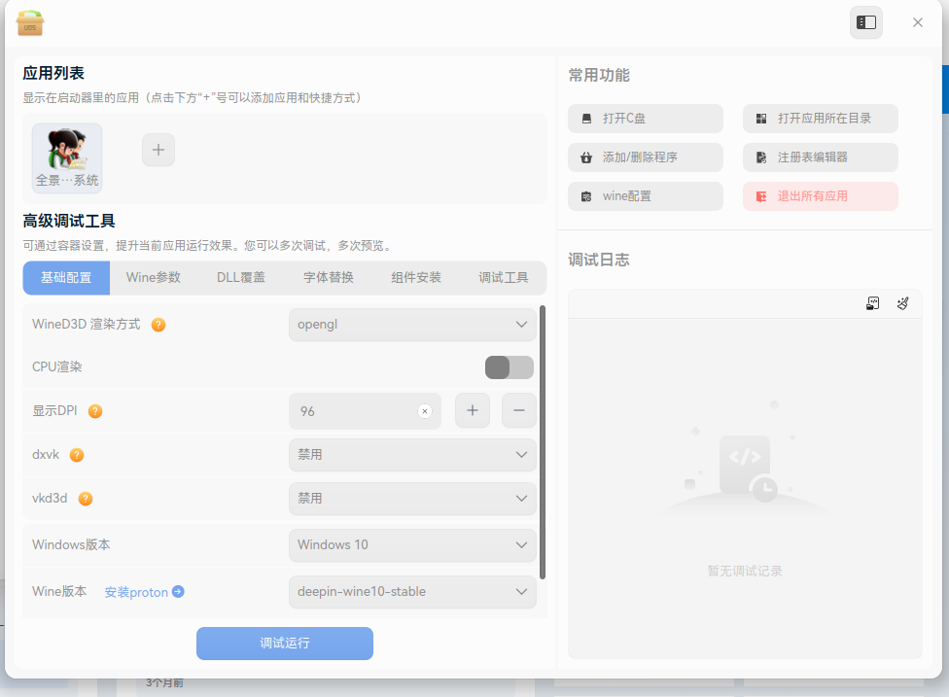Open the WineD3D 渲染方式 help tooltip

coord(158,325)
